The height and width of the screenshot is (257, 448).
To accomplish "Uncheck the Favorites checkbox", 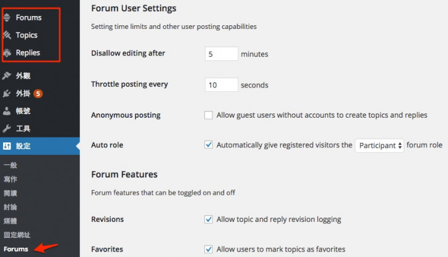I will coord(209,249).
